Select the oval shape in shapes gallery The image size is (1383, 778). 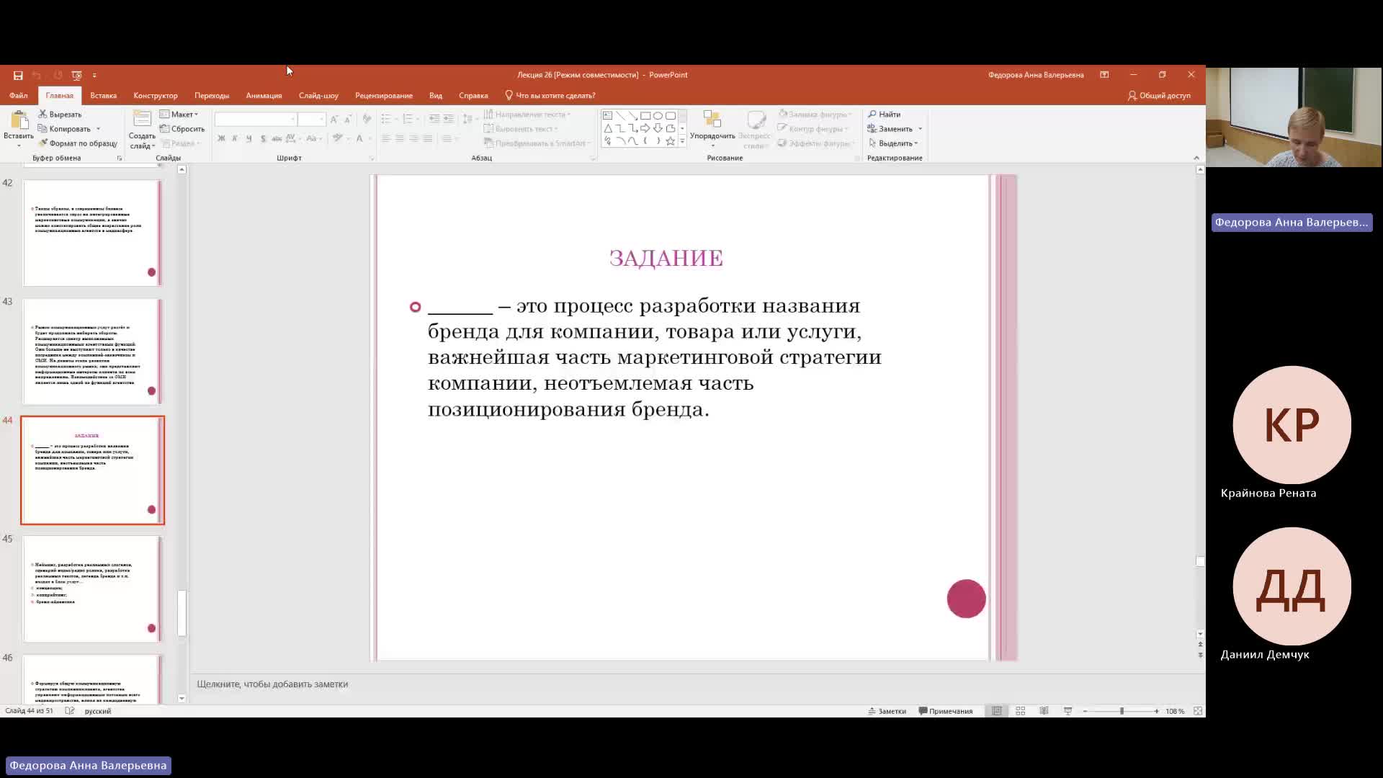[x=658, y=115]
